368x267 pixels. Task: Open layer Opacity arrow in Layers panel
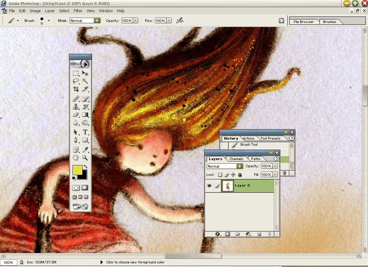tap(275, 166)
